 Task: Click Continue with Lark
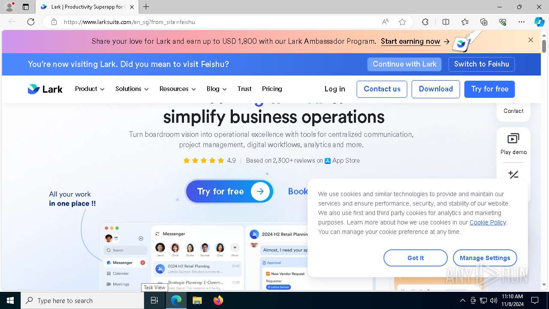coord(404,64)
